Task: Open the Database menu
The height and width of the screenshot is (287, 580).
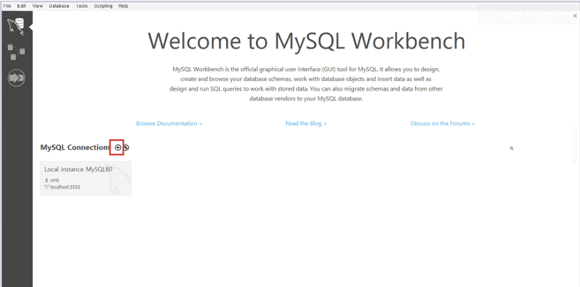Action: (59, 6)
